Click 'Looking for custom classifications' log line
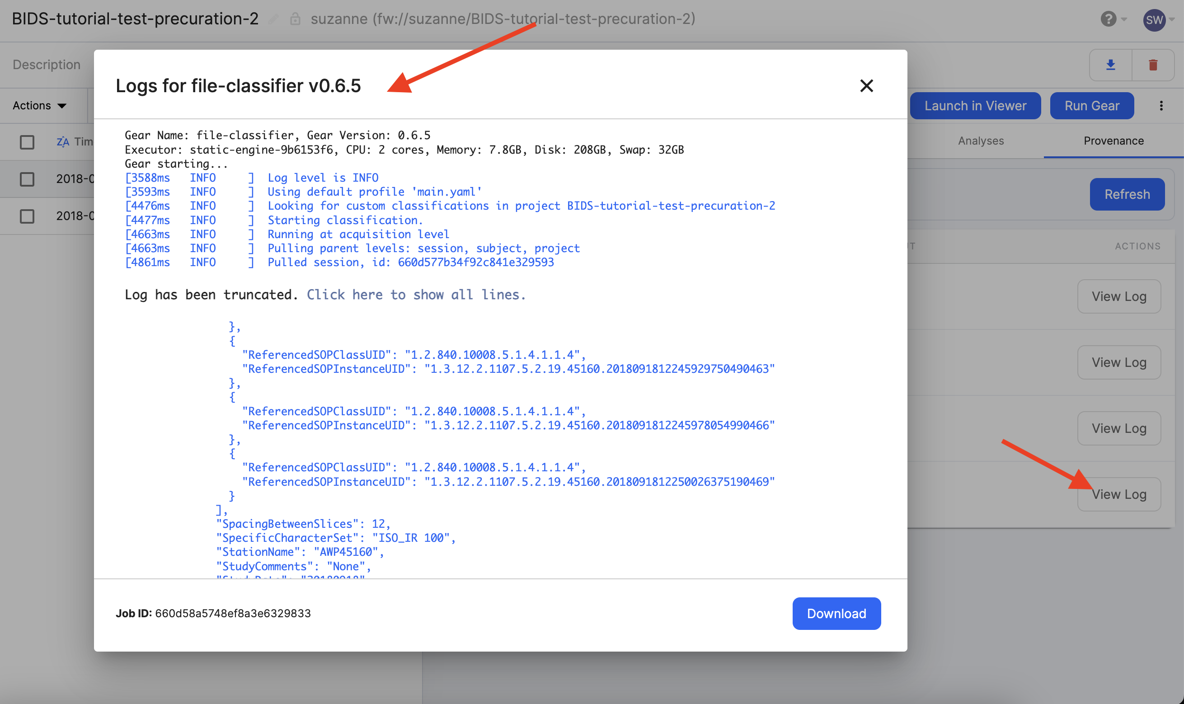 (450, 206)
